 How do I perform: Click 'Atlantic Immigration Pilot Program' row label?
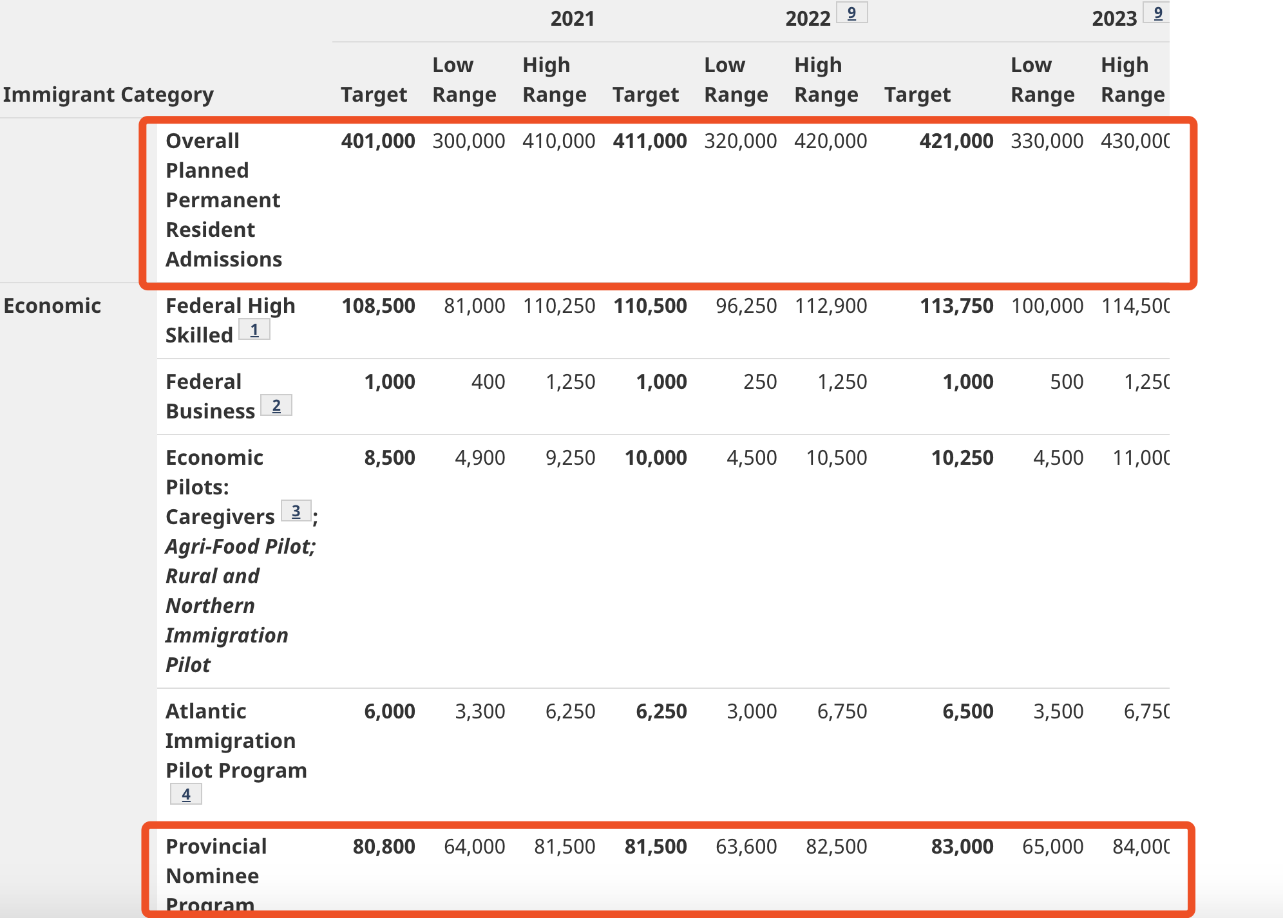pos(236,741)
